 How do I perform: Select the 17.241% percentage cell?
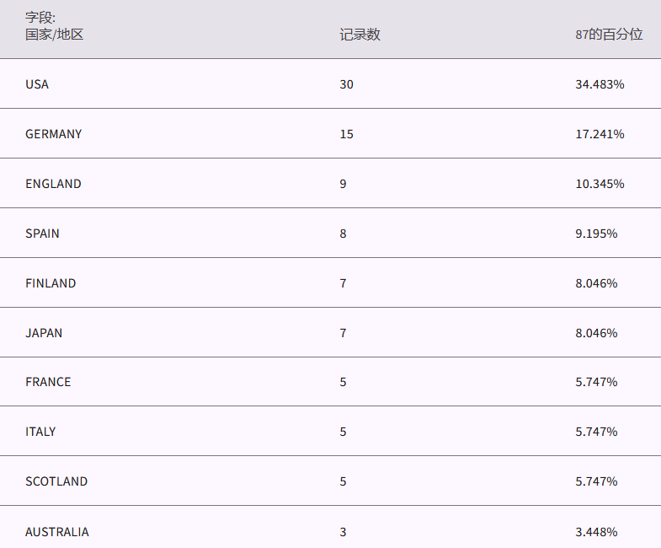click(x=600, y=134)
